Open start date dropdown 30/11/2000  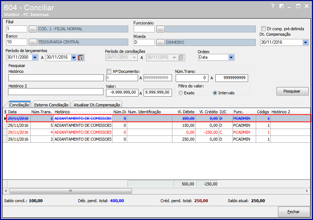coord(35,58)
